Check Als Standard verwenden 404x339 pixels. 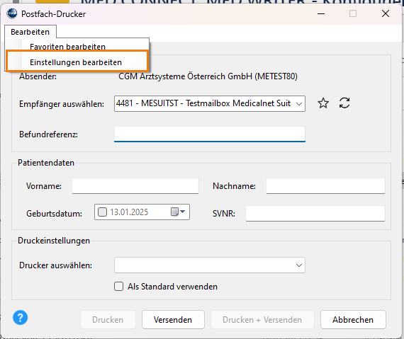pyautogui.click(x=118, y=286)
